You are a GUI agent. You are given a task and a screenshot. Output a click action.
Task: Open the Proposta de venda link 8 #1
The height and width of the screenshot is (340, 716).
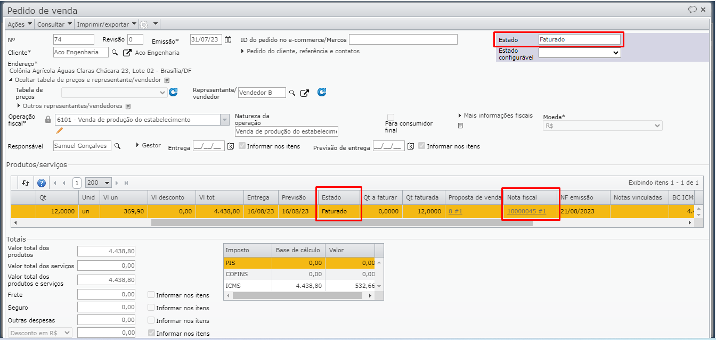click(x=457, y=211)
